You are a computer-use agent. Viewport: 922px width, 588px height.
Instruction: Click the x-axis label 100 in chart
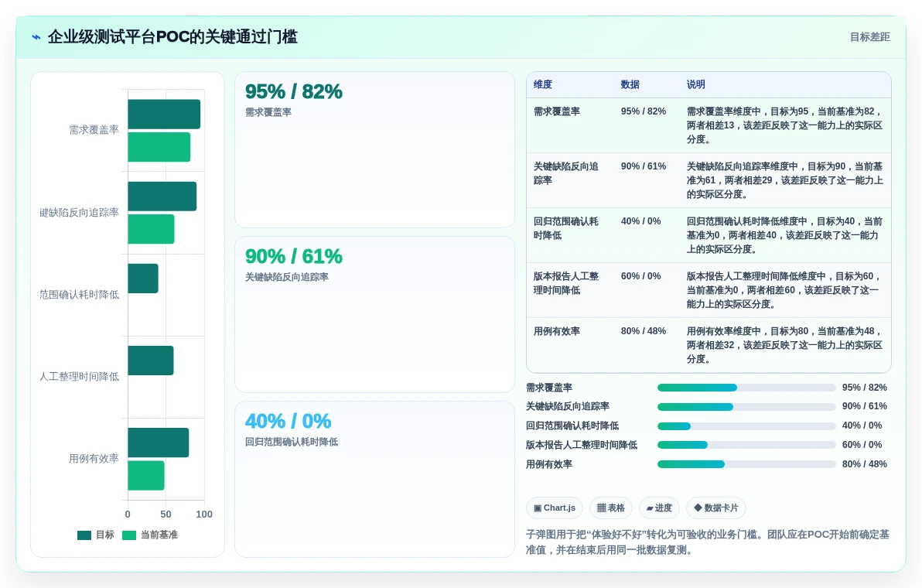coord(204,514)
